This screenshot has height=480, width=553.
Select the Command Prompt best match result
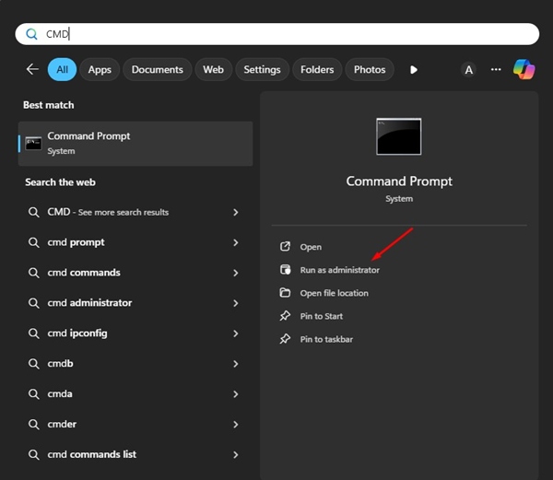[135, 144]
